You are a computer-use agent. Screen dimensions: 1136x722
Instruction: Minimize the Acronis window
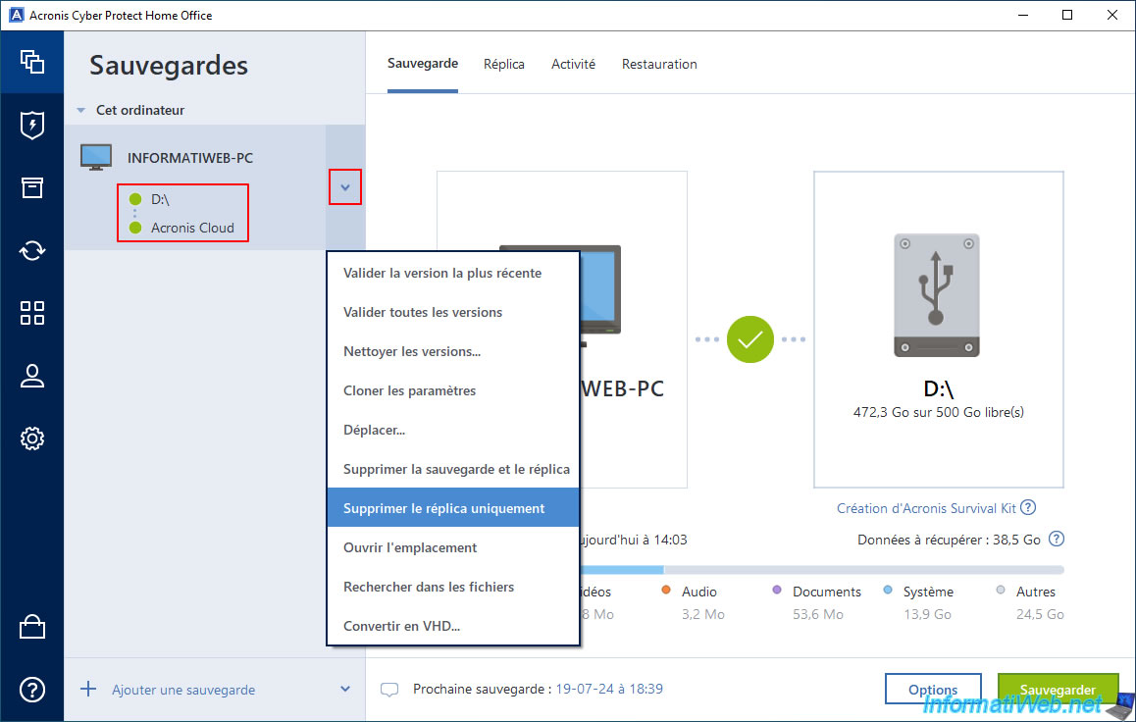1023,16
